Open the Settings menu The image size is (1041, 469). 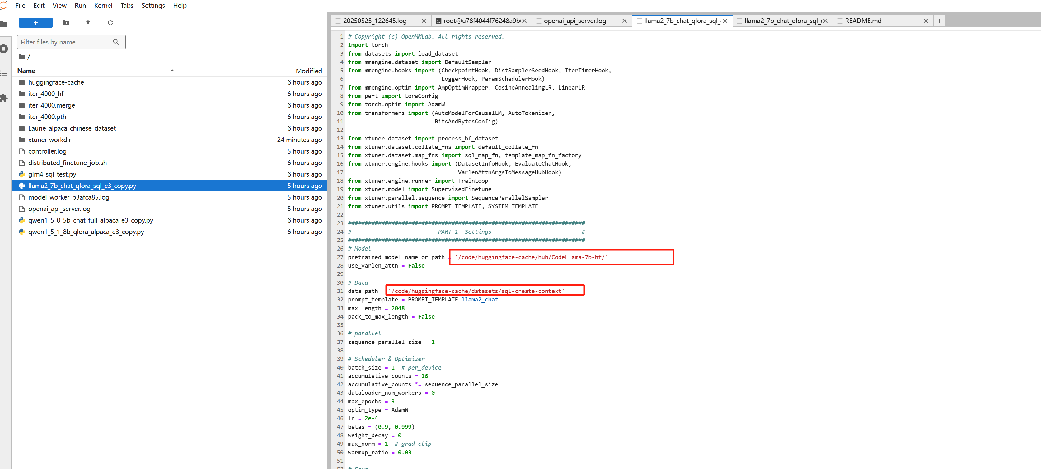click(x=153, y=5)
